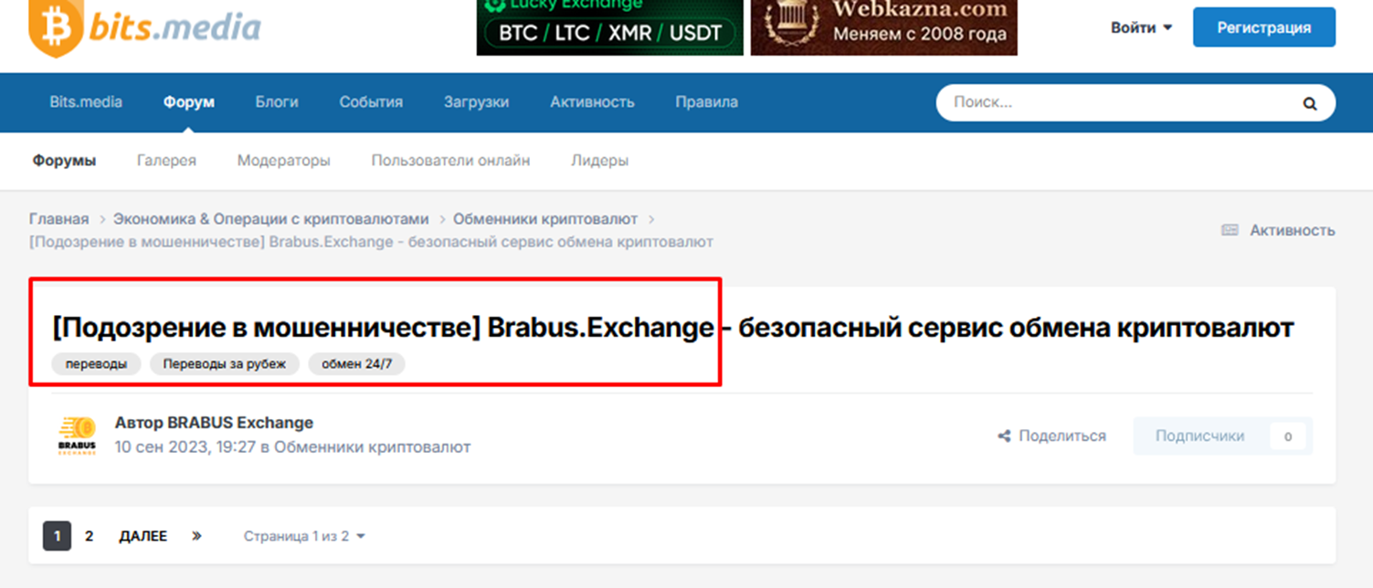The image size is (1373, 588).
Task: Open the BRABUS Exchange author avatar
Action: [77, 436]
